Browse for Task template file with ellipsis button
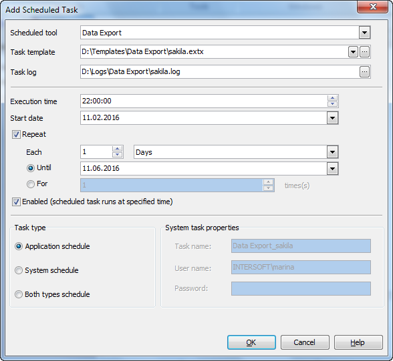393x361 pixels. tap(365, 52)
